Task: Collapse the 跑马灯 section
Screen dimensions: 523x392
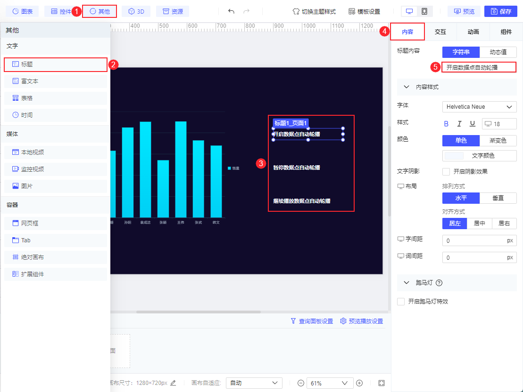Action: (406, 283)
